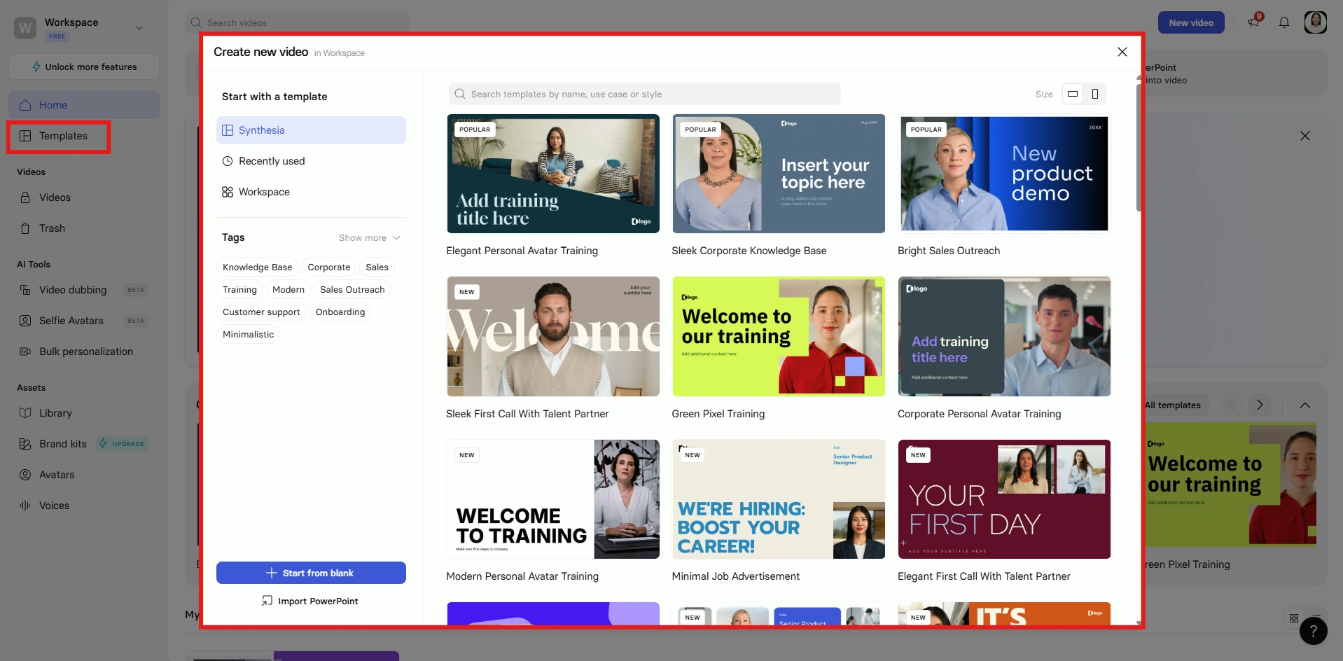The width and height of the screenshot is (1343, 661).
Task: Expand tags with Show more
Action: 370,238
